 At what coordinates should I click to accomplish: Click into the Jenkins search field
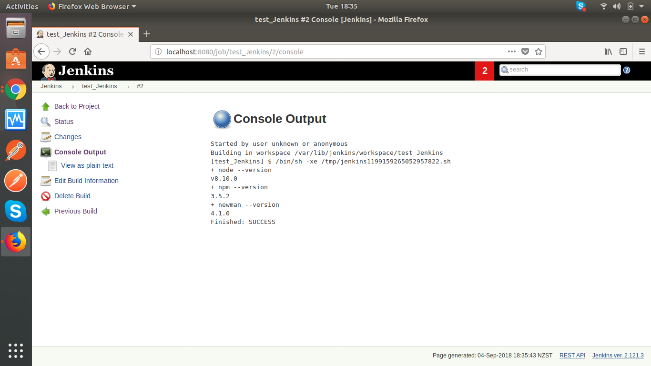[x=560, y=70]
